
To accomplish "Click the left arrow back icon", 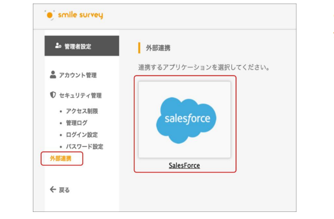I will (53, 189).
